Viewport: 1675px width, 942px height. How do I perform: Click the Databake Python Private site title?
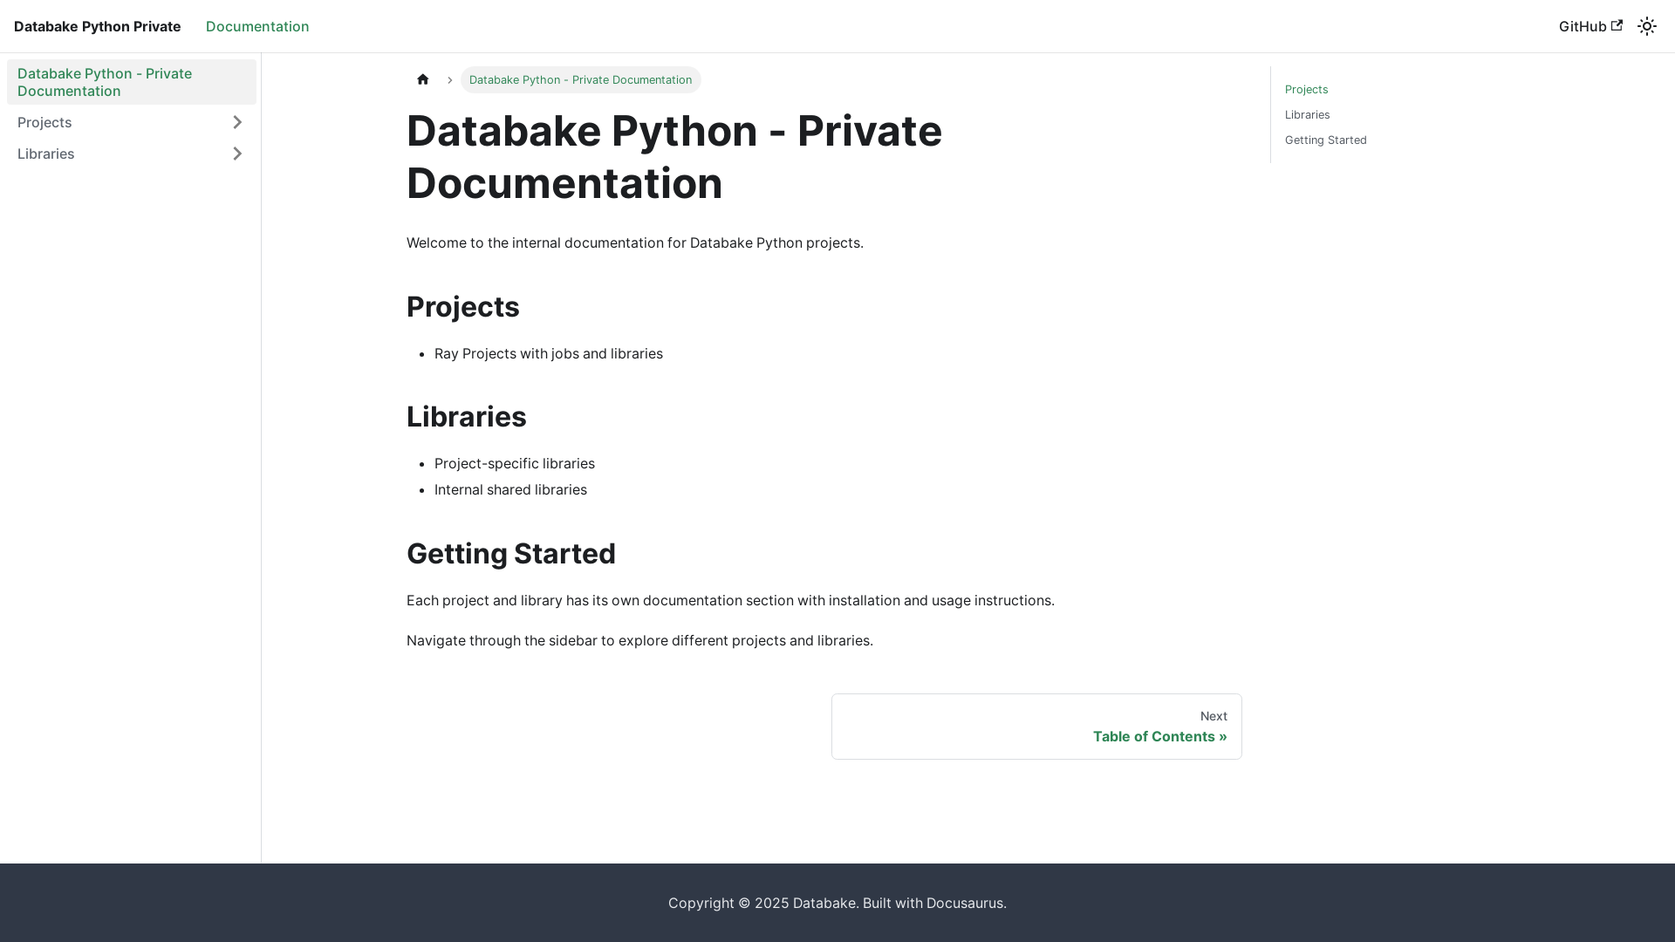[98, 26]
